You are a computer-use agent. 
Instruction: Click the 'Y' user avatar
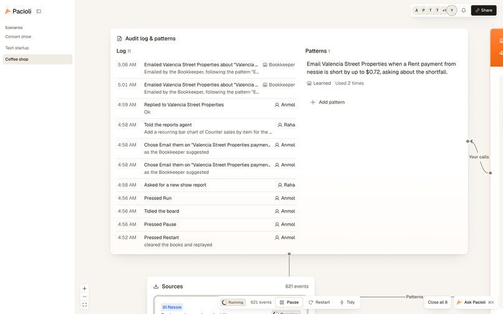452,10
